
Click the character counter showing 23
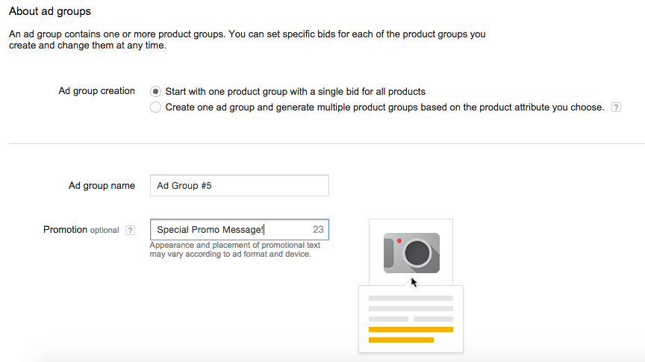[318, 230]
